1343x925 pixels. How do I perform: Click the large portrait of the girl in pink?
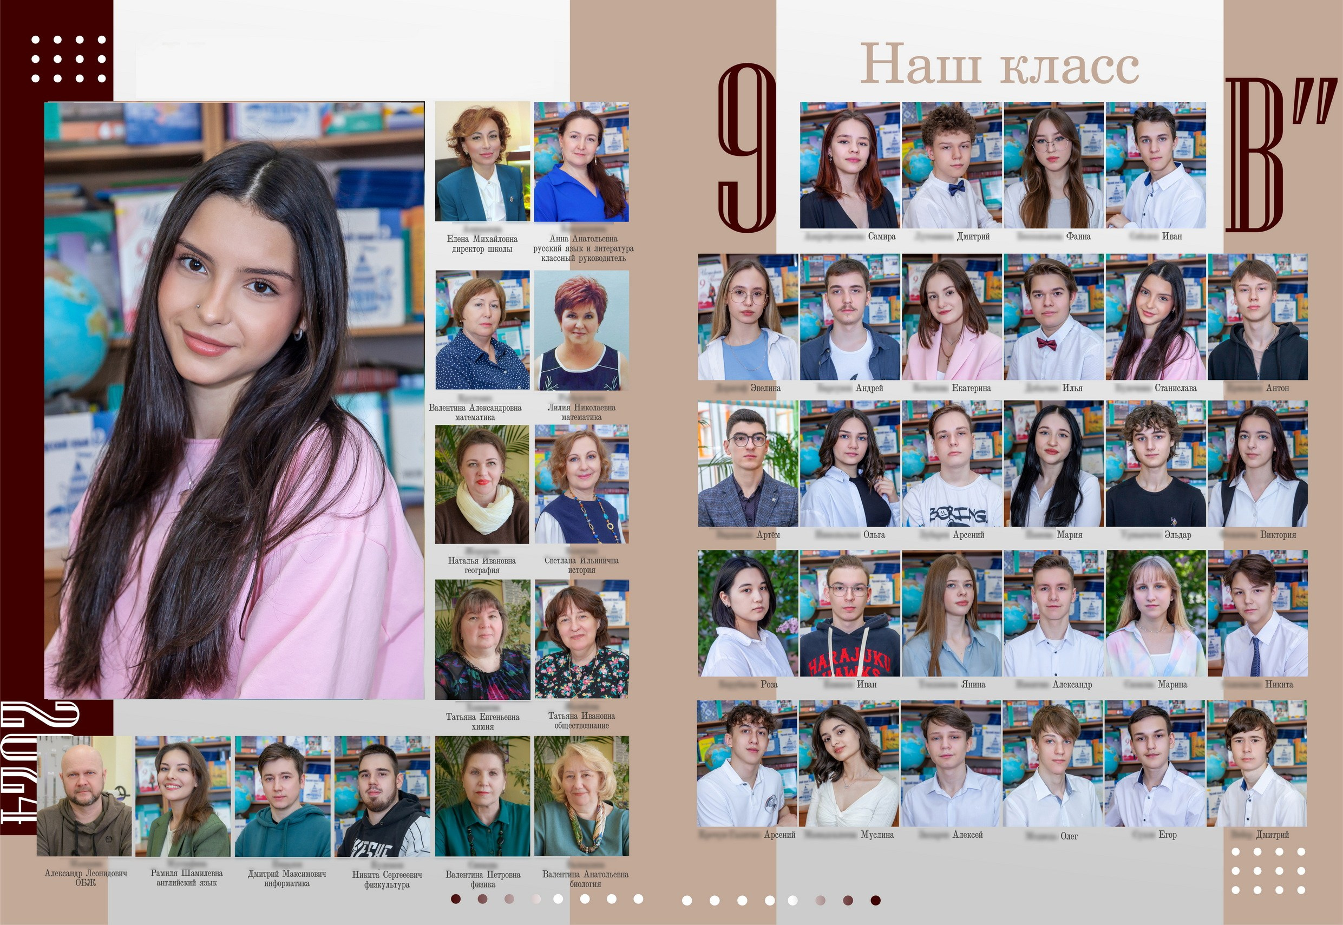234,401
